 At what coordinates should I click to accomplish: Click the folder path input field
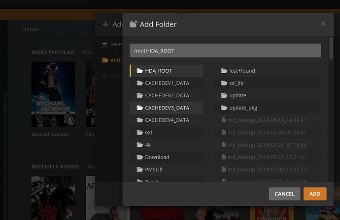[225, 51]
